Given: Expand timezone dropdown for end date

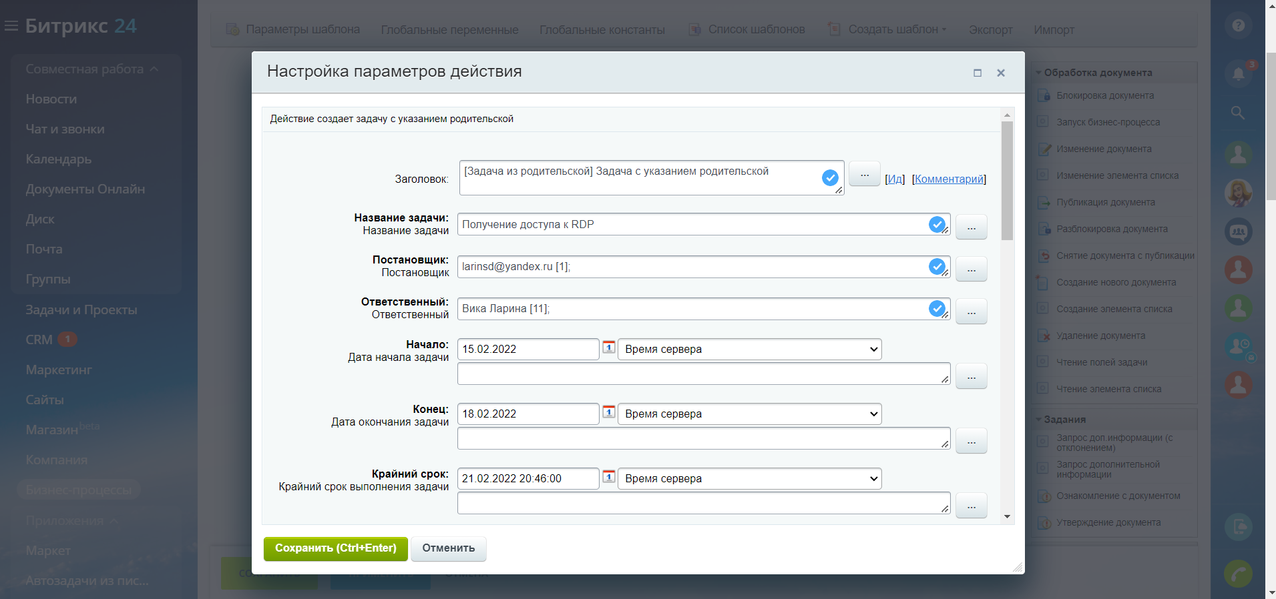Looking at the screenshot, I should coord(749,414).
